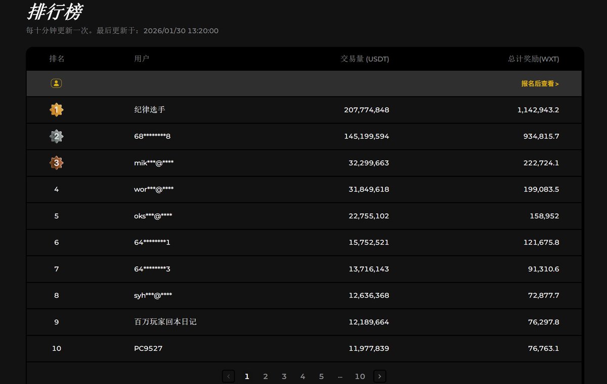Click reward value 222,724.1

point(541,163)
